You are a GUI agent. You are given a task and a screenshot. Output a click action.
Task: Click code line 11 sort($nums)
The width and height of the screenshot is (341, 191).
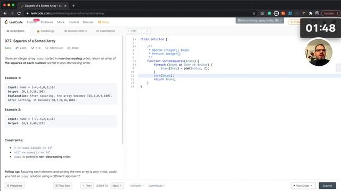click(164, 75)
